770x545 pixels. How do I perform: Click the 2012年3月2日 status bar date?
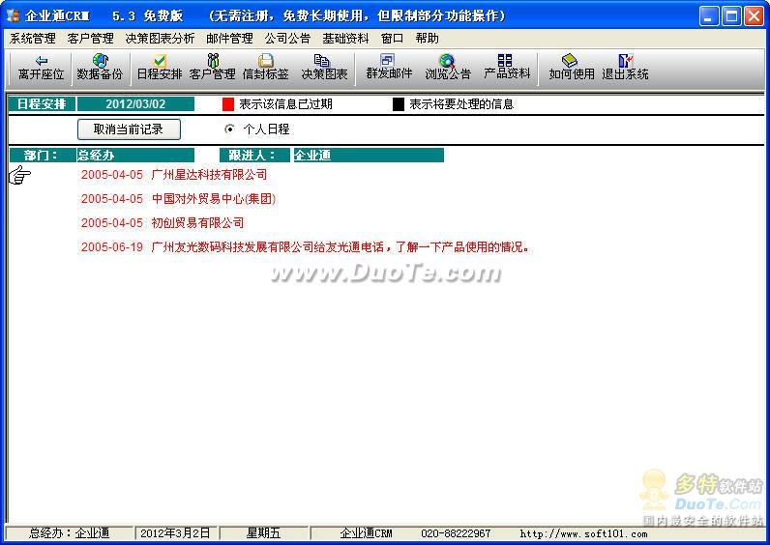click(175, 533)
